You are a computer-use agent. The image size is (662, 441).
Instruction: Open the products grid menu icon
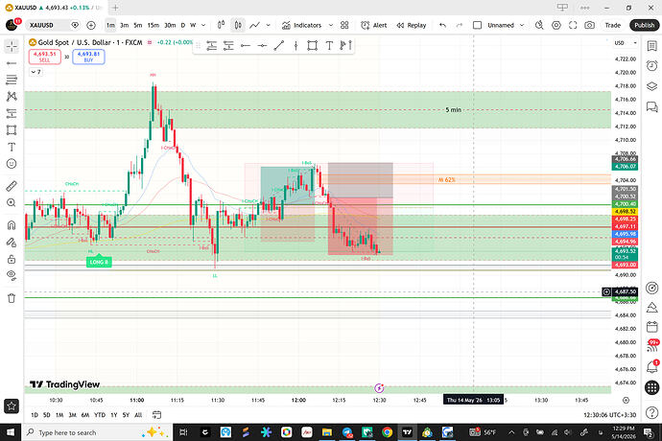tap(651, 387)
